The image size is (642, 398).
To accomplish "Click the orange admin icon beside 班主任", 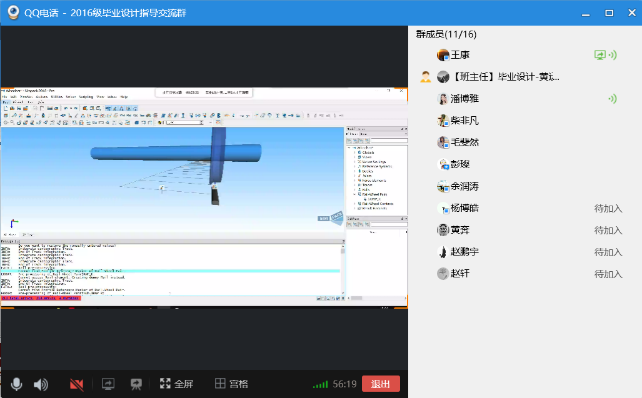I will 426,77.
